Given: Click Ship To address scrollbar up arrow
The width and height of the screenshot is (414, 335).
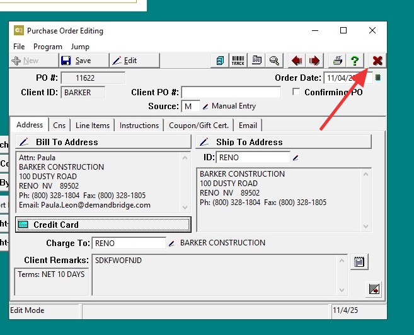Looking at the screenshot, I should coord(365,174).
